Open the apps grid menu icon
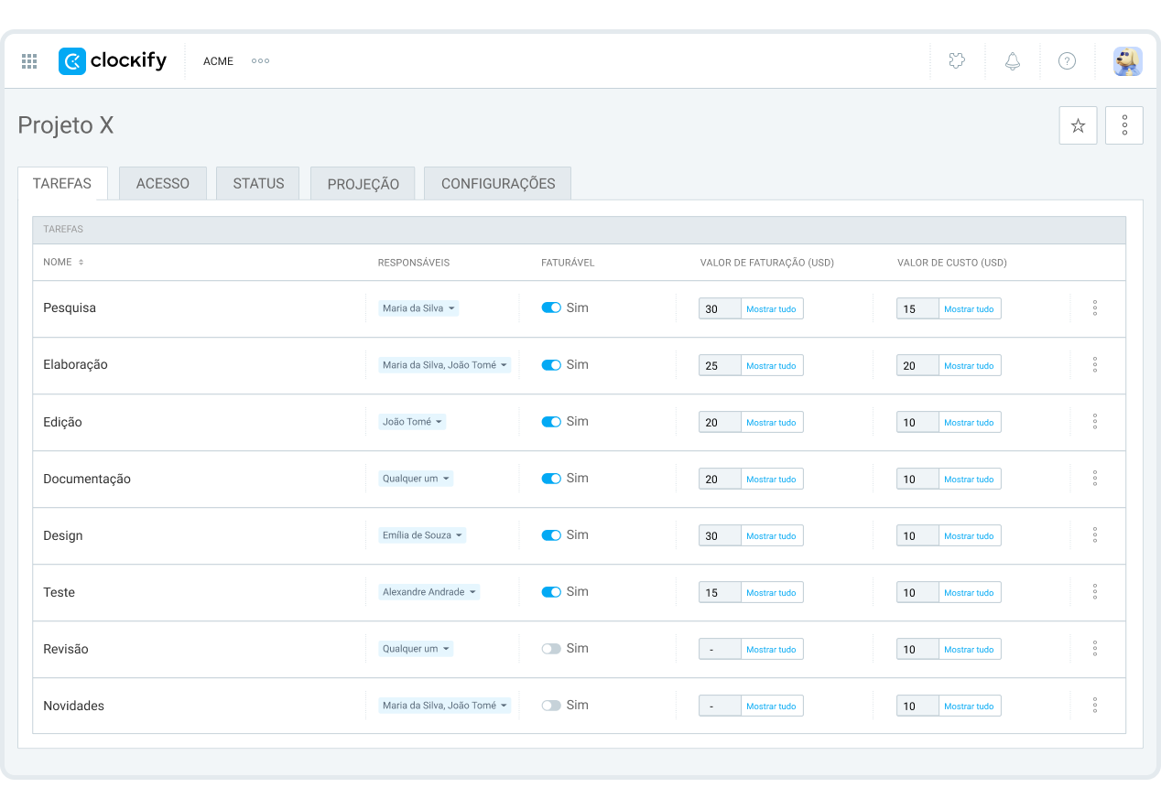The width and height of the screenshot is (1161, 809). 29,61
